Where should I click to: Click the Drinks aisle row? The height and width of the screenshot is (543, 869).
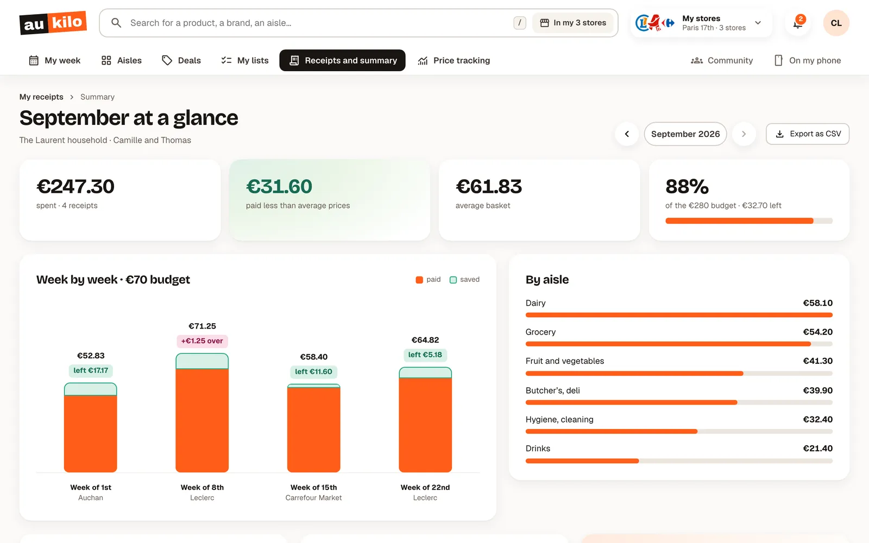pos(679,453)
